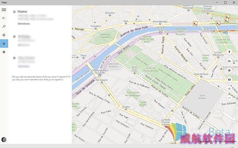Screen dimensions: 238x148
Task: Select the Home favorite entry
Action: pos(22,12)
